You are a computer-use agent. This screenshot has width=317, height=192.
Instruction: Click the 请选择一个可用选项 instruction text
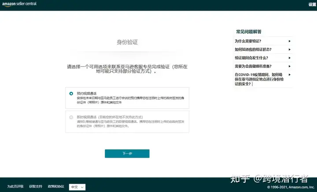[127, 69]
